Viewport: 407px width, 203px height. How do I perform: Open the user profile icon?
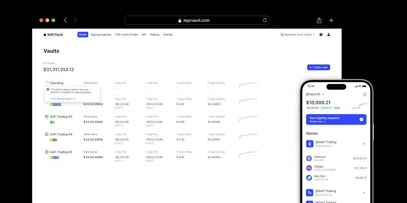pyautogui.click(x=329, y=34)
